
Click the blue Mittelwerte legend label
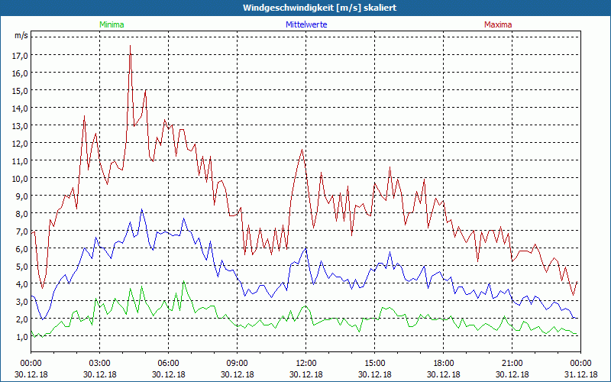click(x=306, y=24)
